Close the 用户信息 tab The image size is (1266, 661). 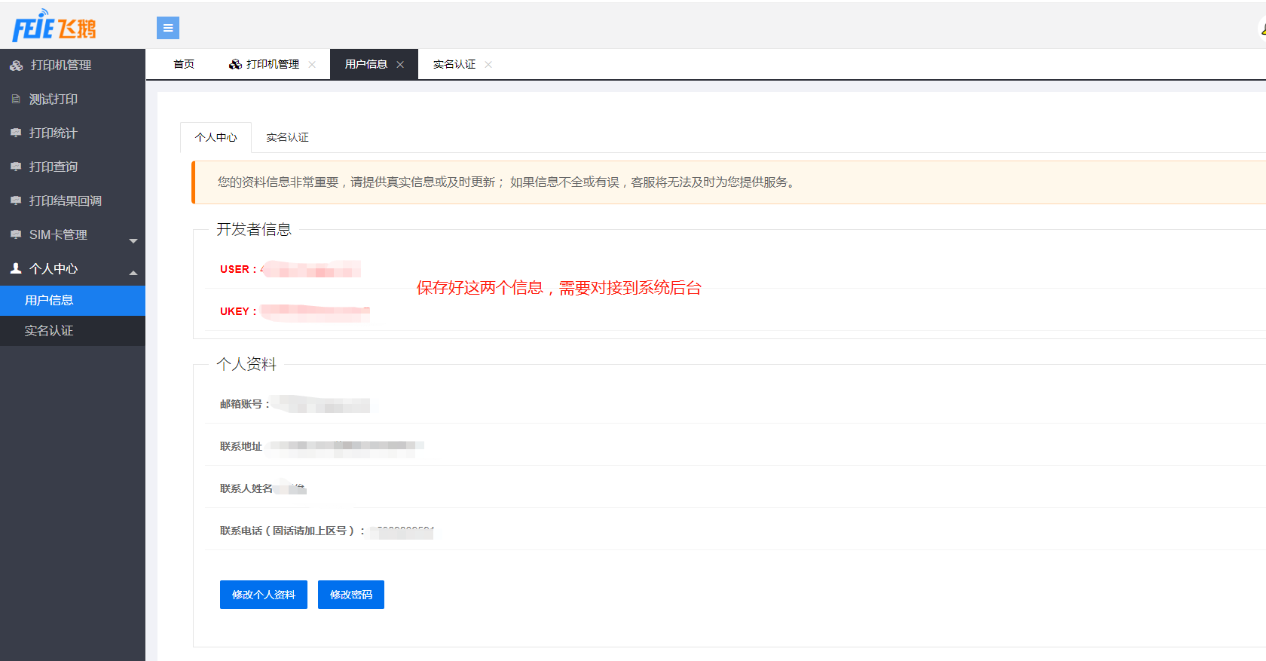click(400, 65)
